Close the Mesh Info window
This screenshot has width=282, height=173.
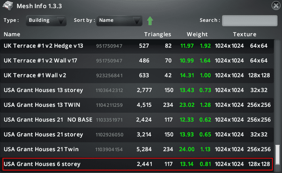click(276, 6)
